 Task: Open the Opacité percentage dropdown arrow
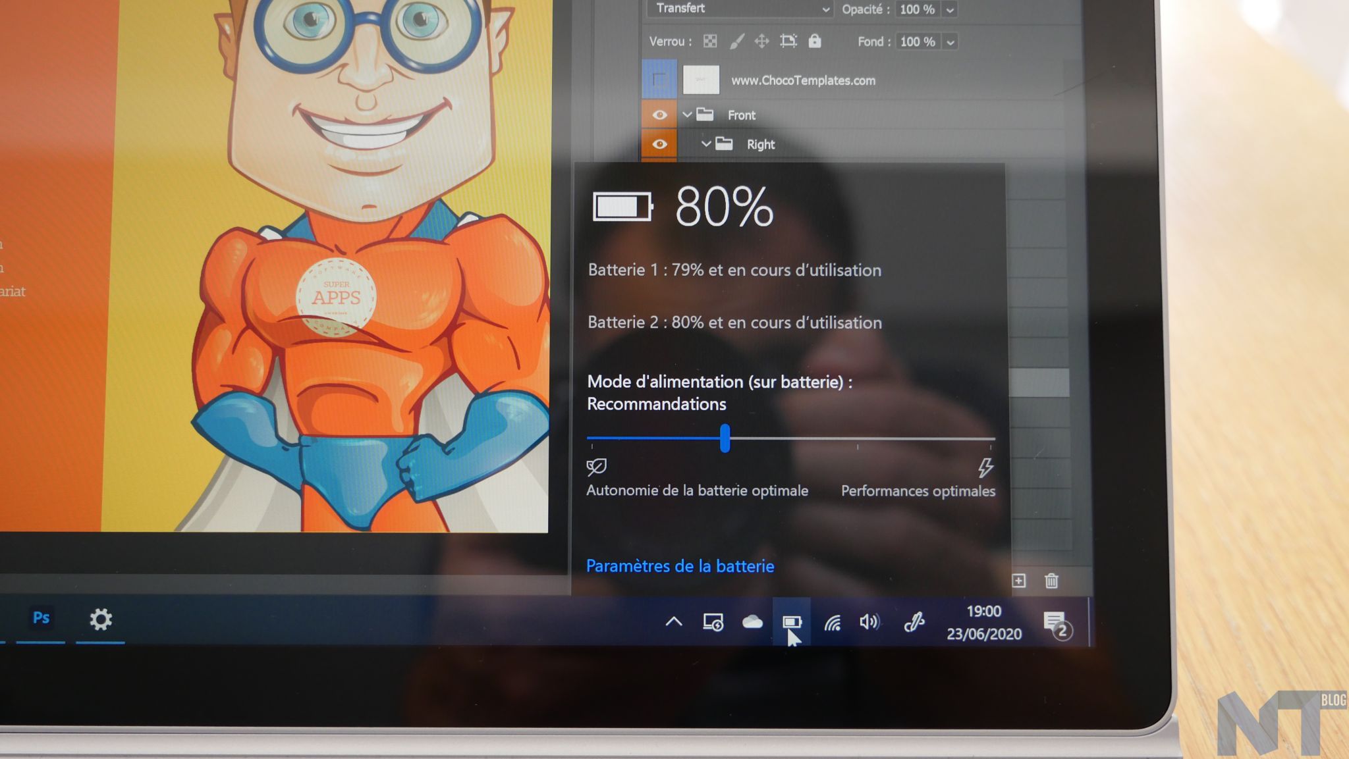pyautogui.click(x=950, y=10)
